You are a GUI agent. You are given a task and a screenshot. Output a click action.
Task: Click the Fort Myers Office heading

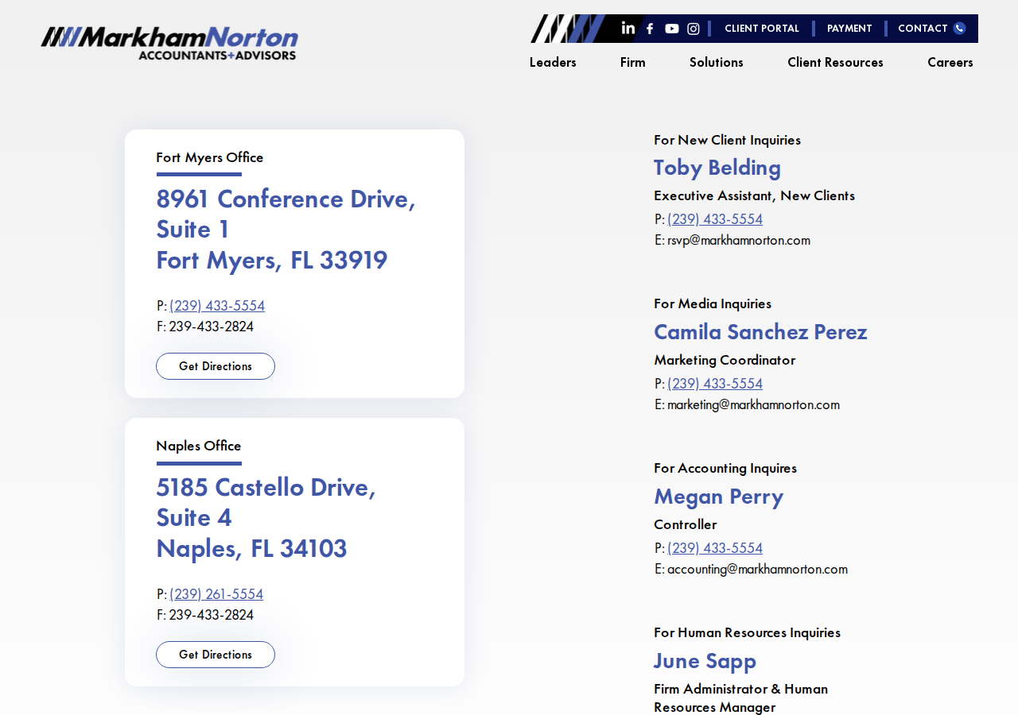(210, 157)
